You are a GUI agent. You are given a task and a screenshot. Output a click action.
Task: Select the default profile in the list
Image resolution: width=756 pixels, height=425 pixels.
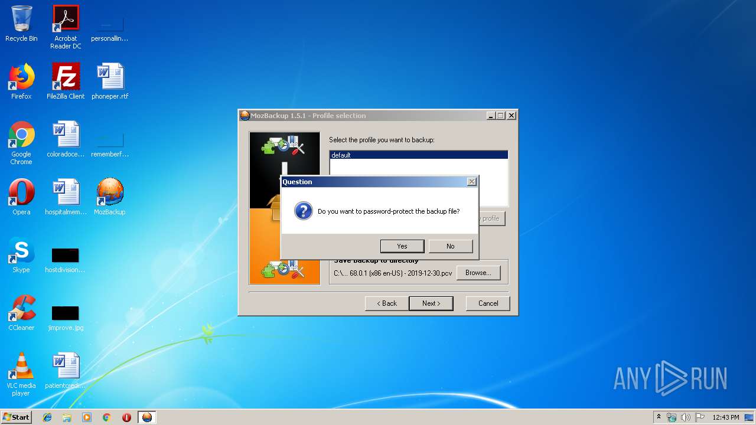418,155
